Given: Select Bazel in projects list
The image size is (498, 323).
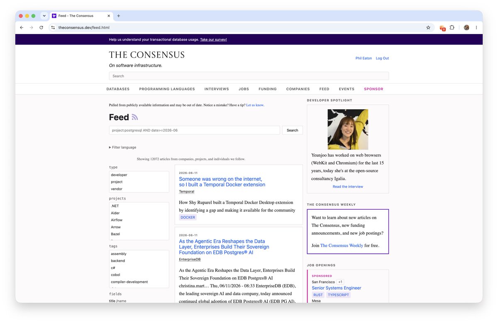Looking at the screenshot, I should coord(139,234).
